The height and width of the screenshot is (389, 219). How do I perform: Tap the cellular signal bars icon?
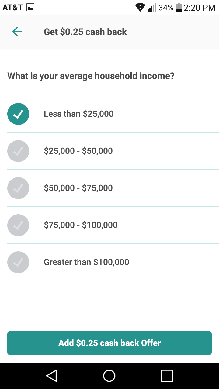[151, 8]
